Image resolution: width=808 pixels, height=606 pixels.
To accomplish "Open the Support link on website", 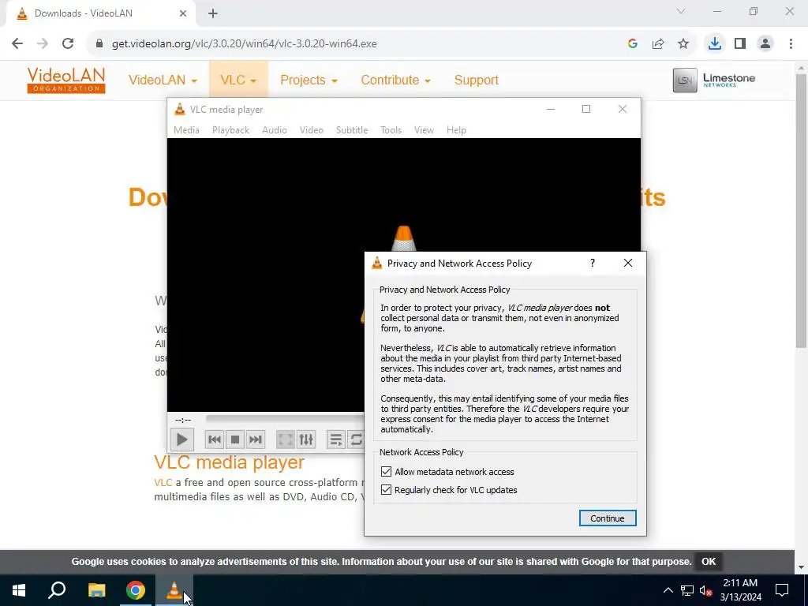I will coord(476,80).
